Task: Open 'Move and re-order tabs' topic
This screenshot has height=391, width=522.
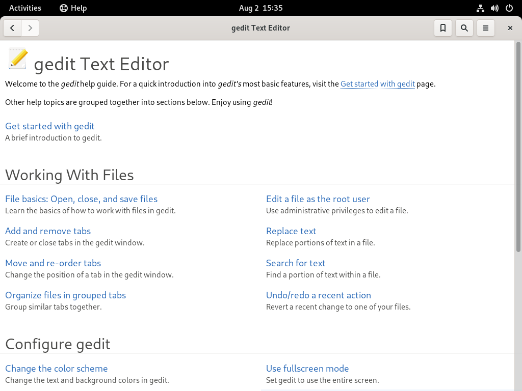Action: (53, 263)
